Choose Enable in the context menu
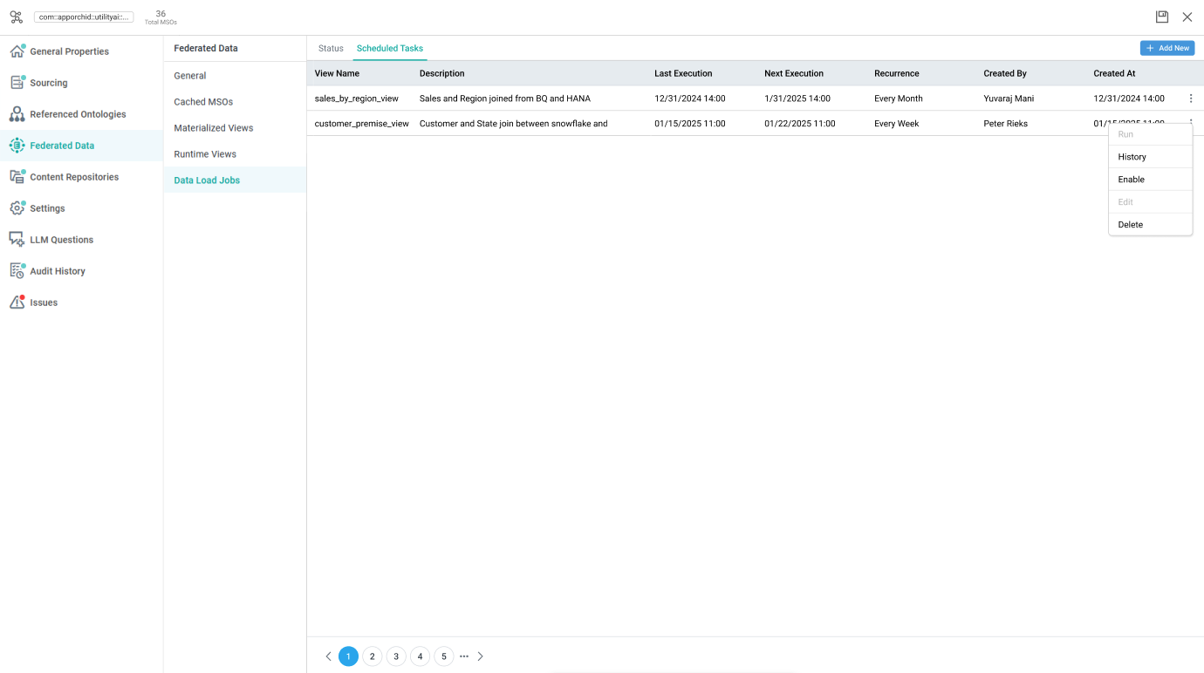The height and width of the screenshot is (673, 1204). tap(1131, 180)
